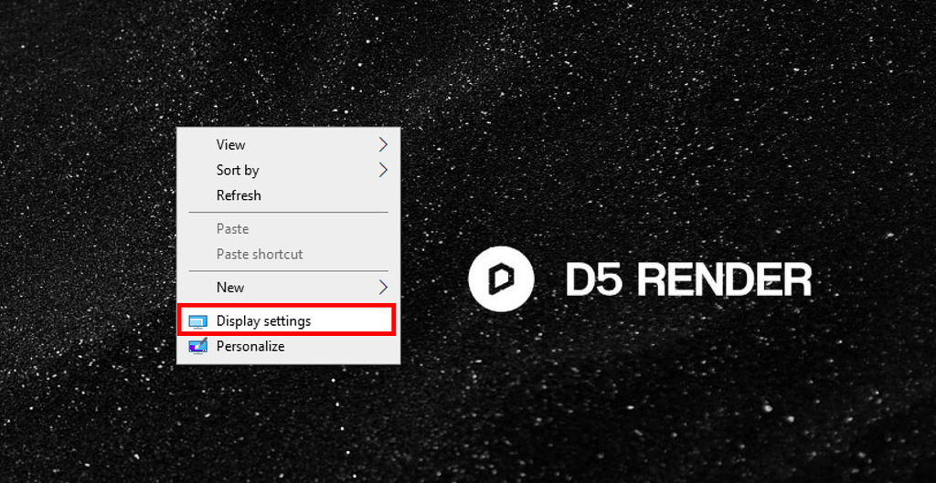Expand the New submenu chevron
The width and height of the screenshot is (936, 483).
383,288
